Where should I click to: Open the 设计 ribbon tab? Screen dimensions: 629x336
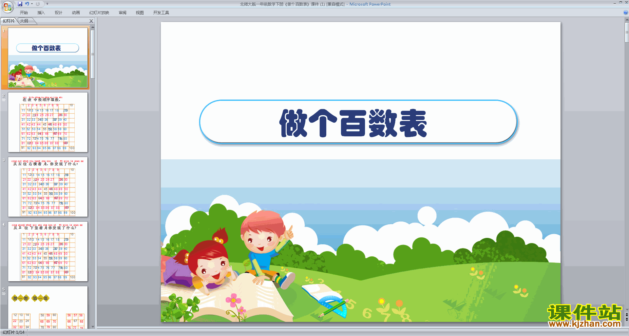(x=58, y=13)
